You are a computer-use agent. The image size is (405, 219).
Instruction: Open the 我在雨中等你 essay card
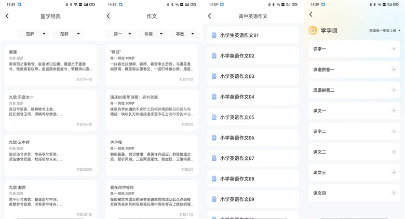point(152,199)
